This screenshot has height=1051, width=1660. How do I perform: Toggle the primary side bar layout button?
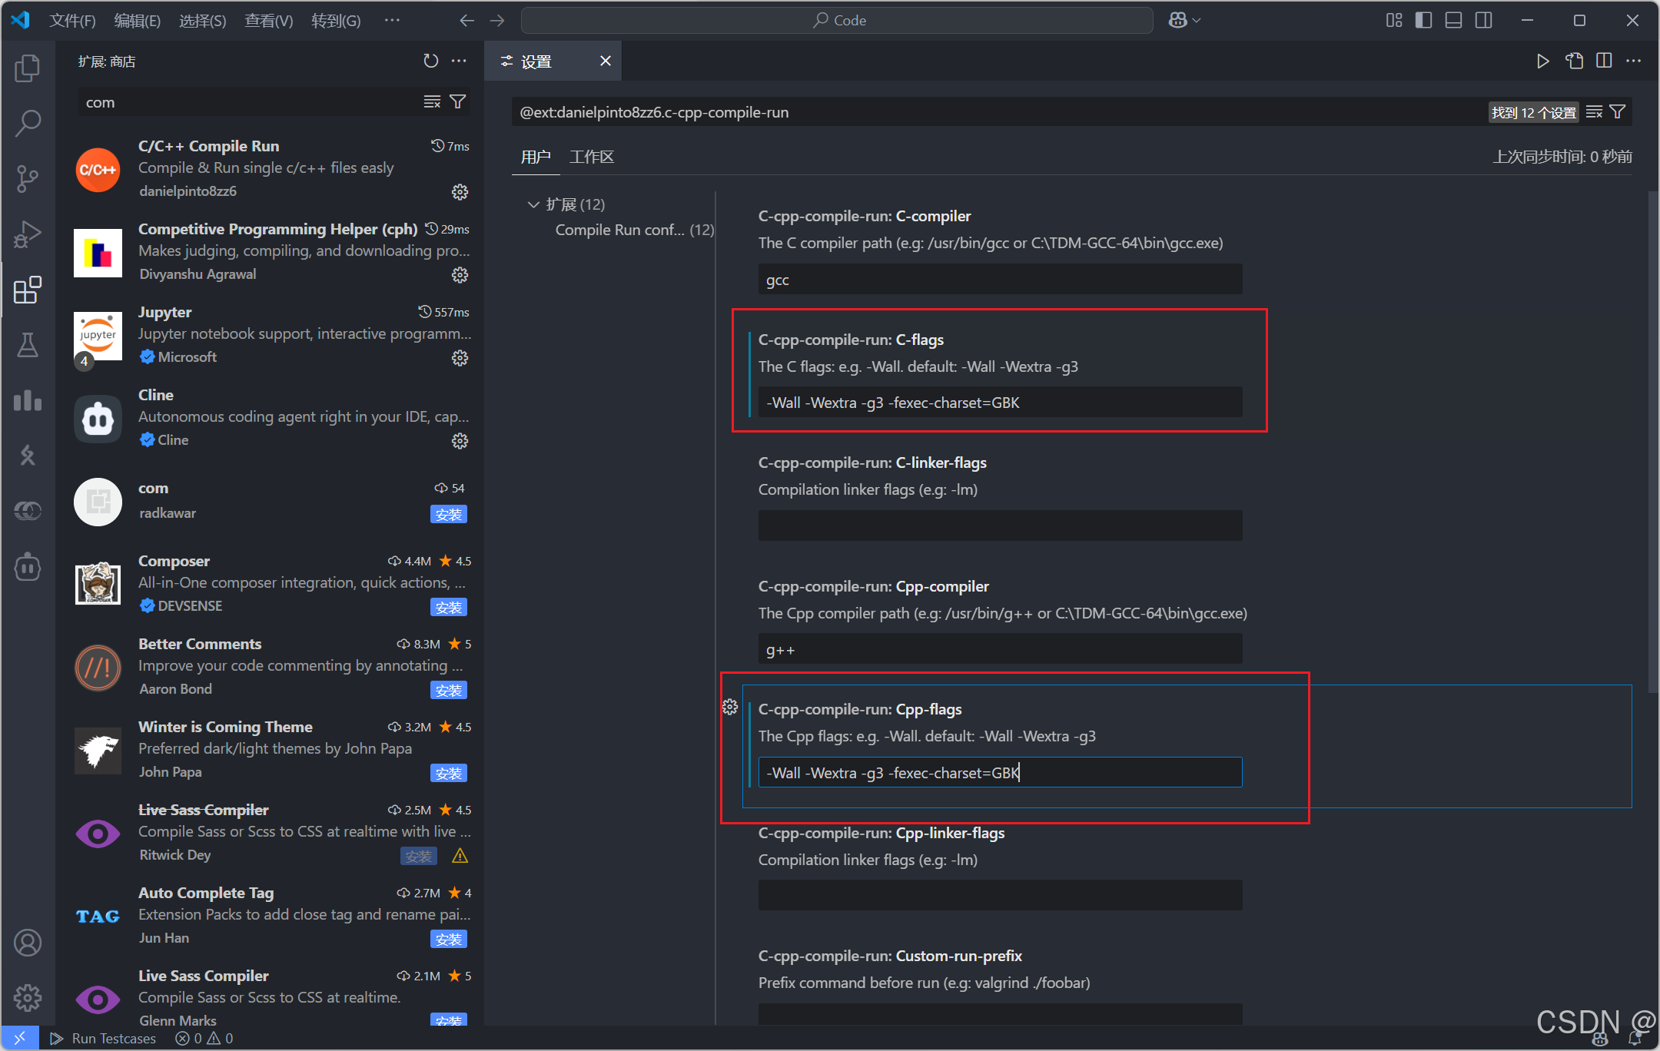click(1423, 21)
